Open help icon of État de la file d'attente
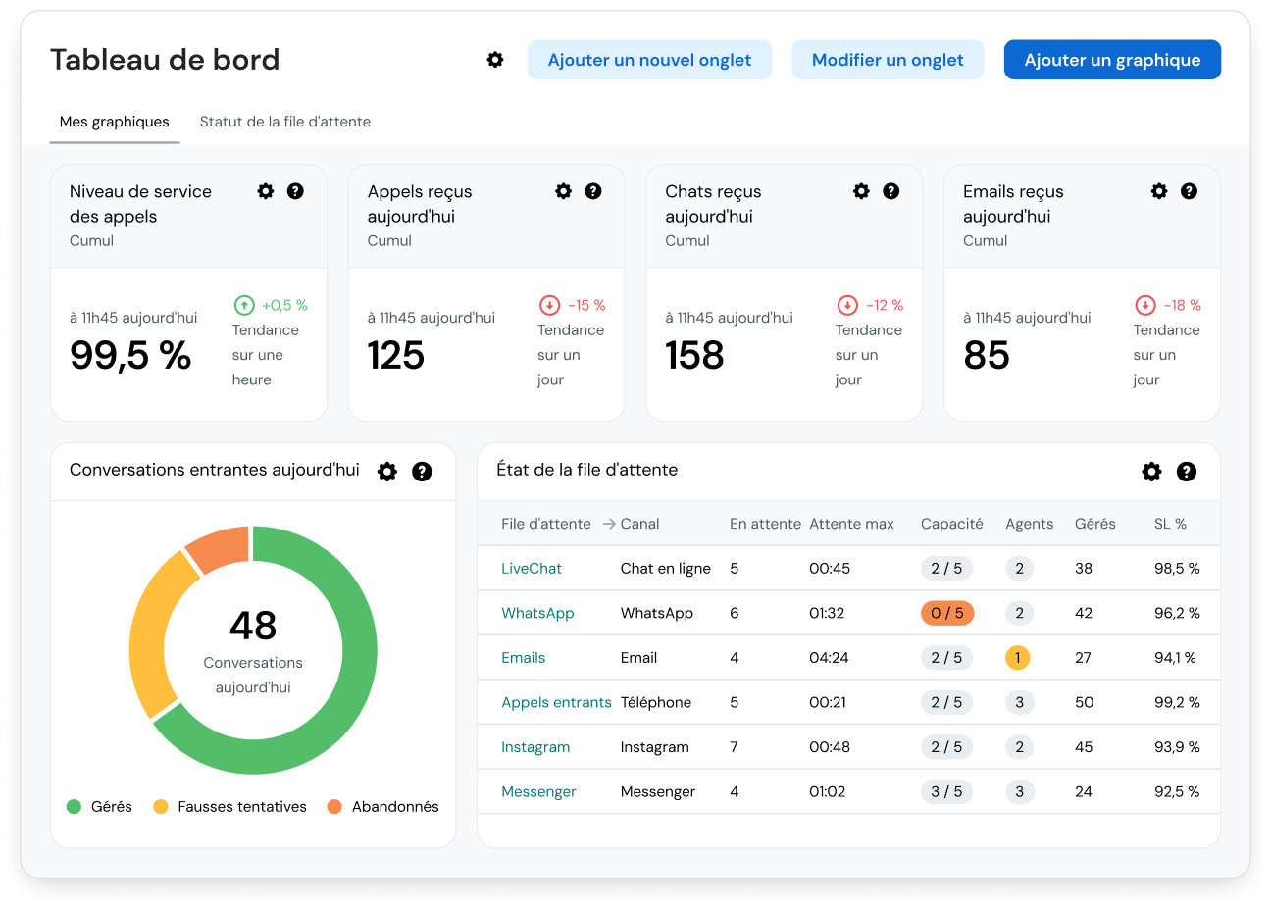The height and width of the screenshot is (909, 1271). [1187, 472]
